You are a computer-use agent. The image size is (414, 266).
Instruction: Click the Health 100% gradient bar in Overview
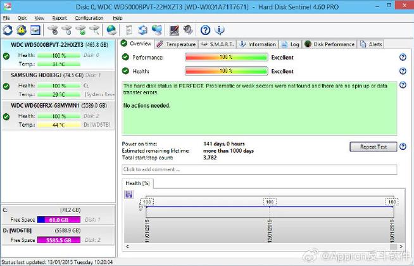point(226,71)
